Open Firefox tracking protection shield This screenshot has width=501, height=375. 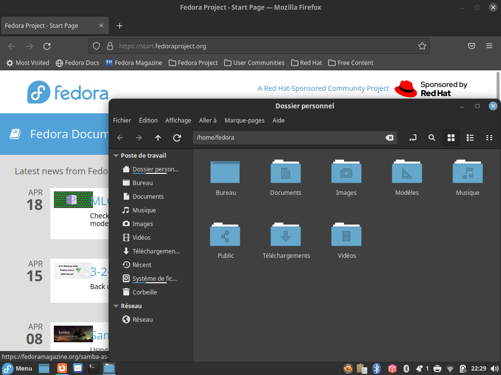click(96, 46)
